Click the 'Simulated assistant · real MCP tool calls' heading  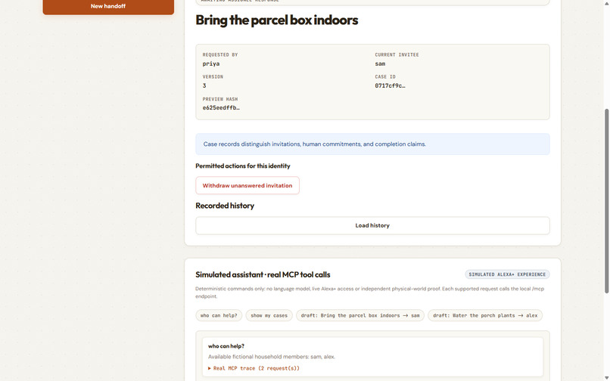click(263, 274)
